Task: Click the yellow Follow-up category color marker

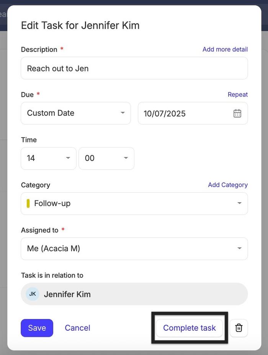Action: (x=28, y=203)
